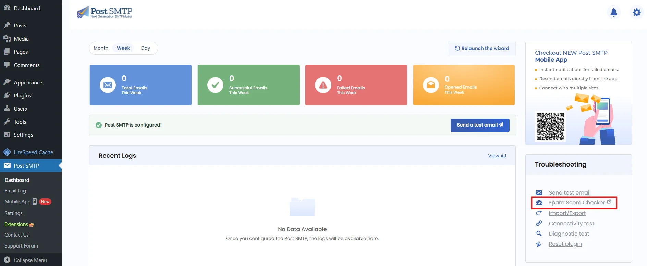Click the Send test email envelope icon

click(x=539, y=192)
